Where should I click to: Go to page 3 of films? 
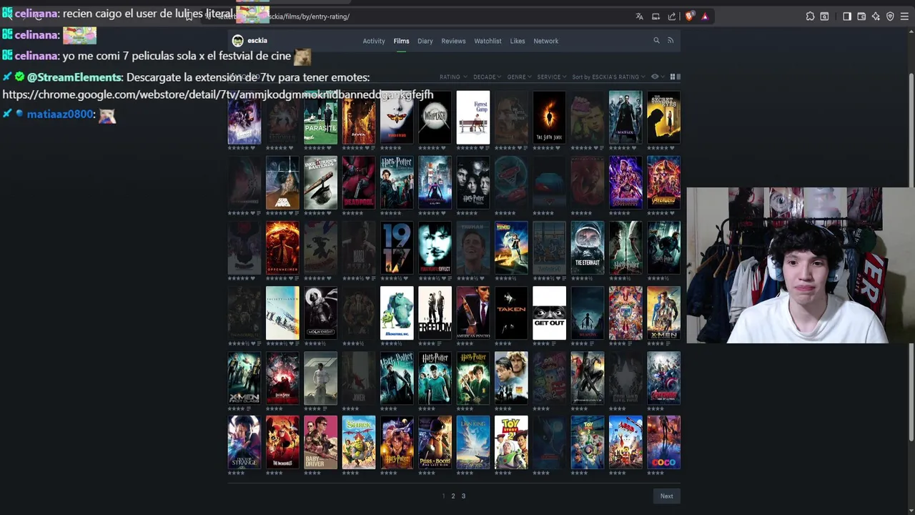click(x=463, y=496)
